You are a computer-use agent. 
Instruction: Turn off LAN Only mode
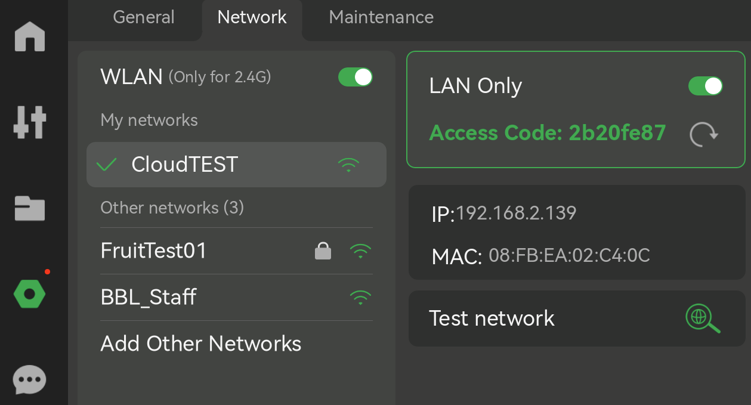[706, 86]
